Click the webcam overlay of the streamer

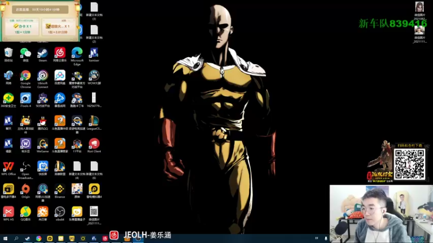click(x=381, y=214)
